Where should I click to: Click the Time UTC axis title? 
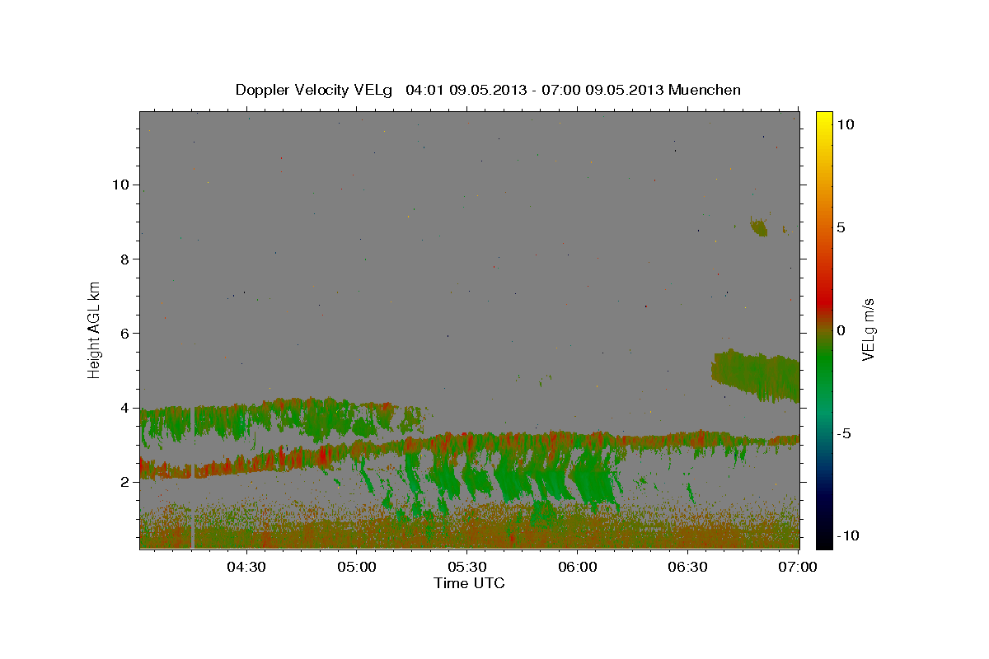[x=469, y=583]
